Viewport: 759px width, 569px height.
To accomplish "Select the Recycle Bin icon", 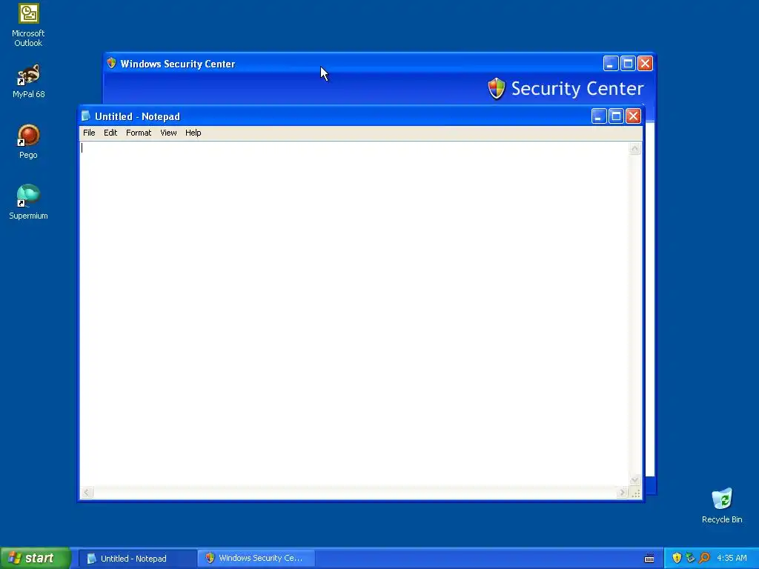I will point(722,506).
